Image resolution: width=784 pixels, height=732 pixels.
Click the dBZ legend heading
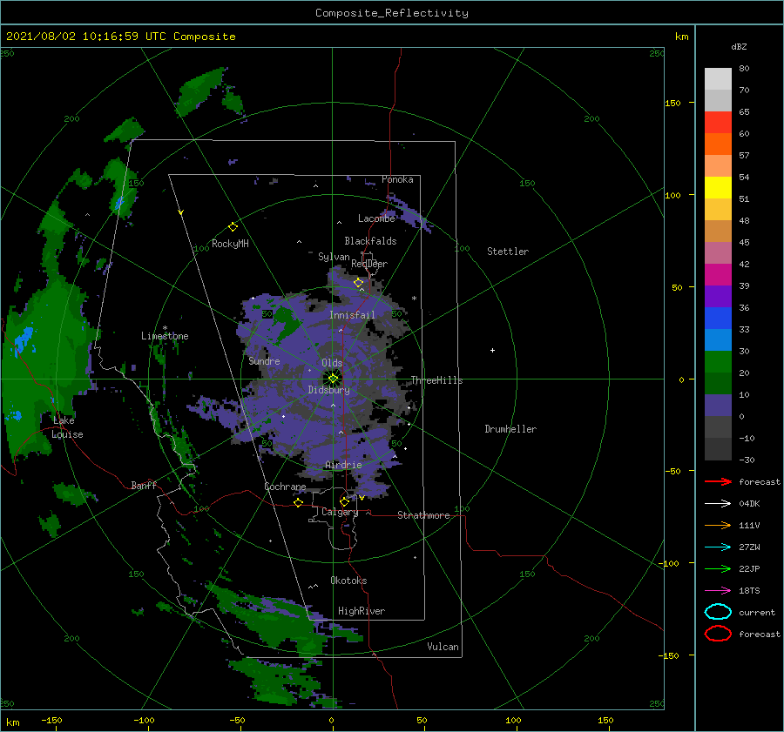coord(739,46)
